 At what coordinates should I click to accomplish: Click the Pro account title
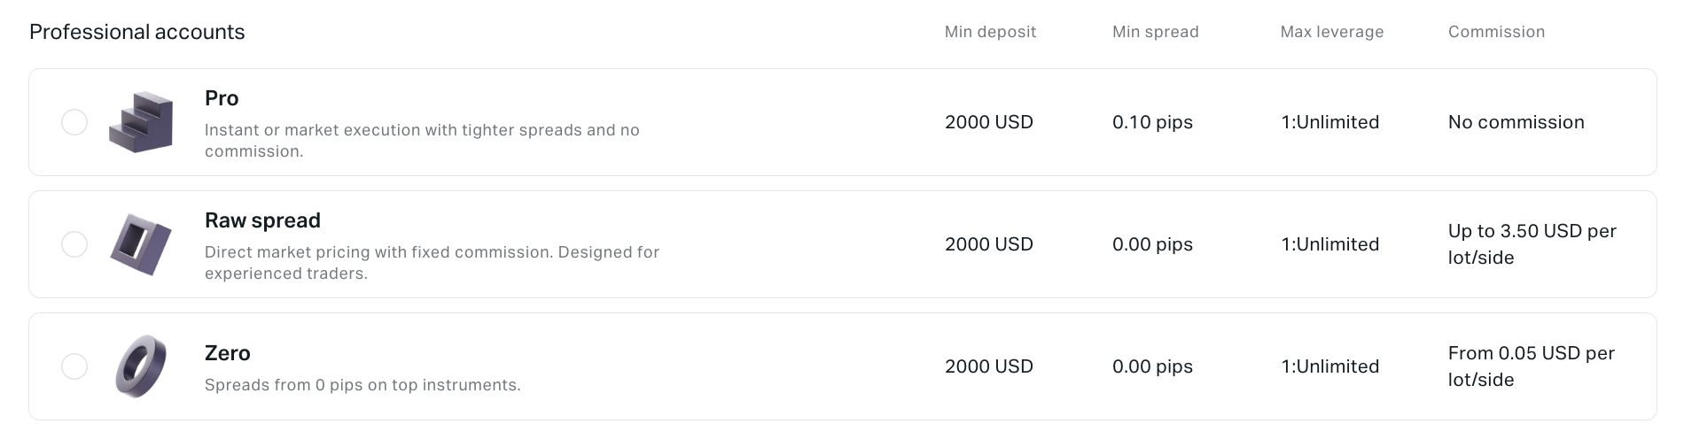click(x=222, y=98)
